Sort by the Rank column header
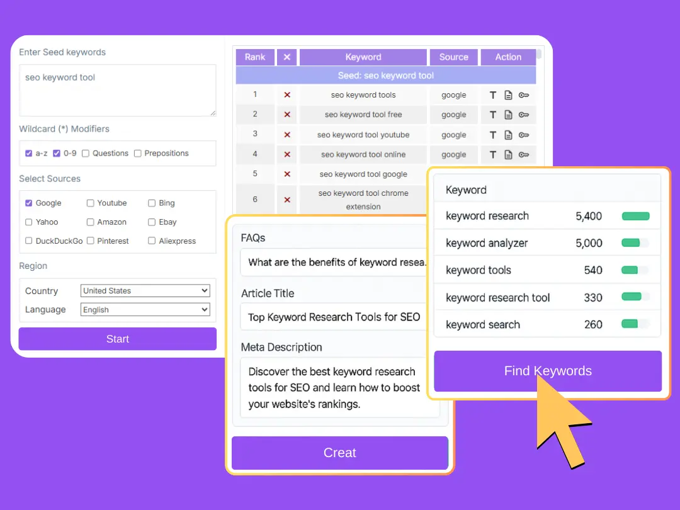680x510 pixels. coord(255,57)
